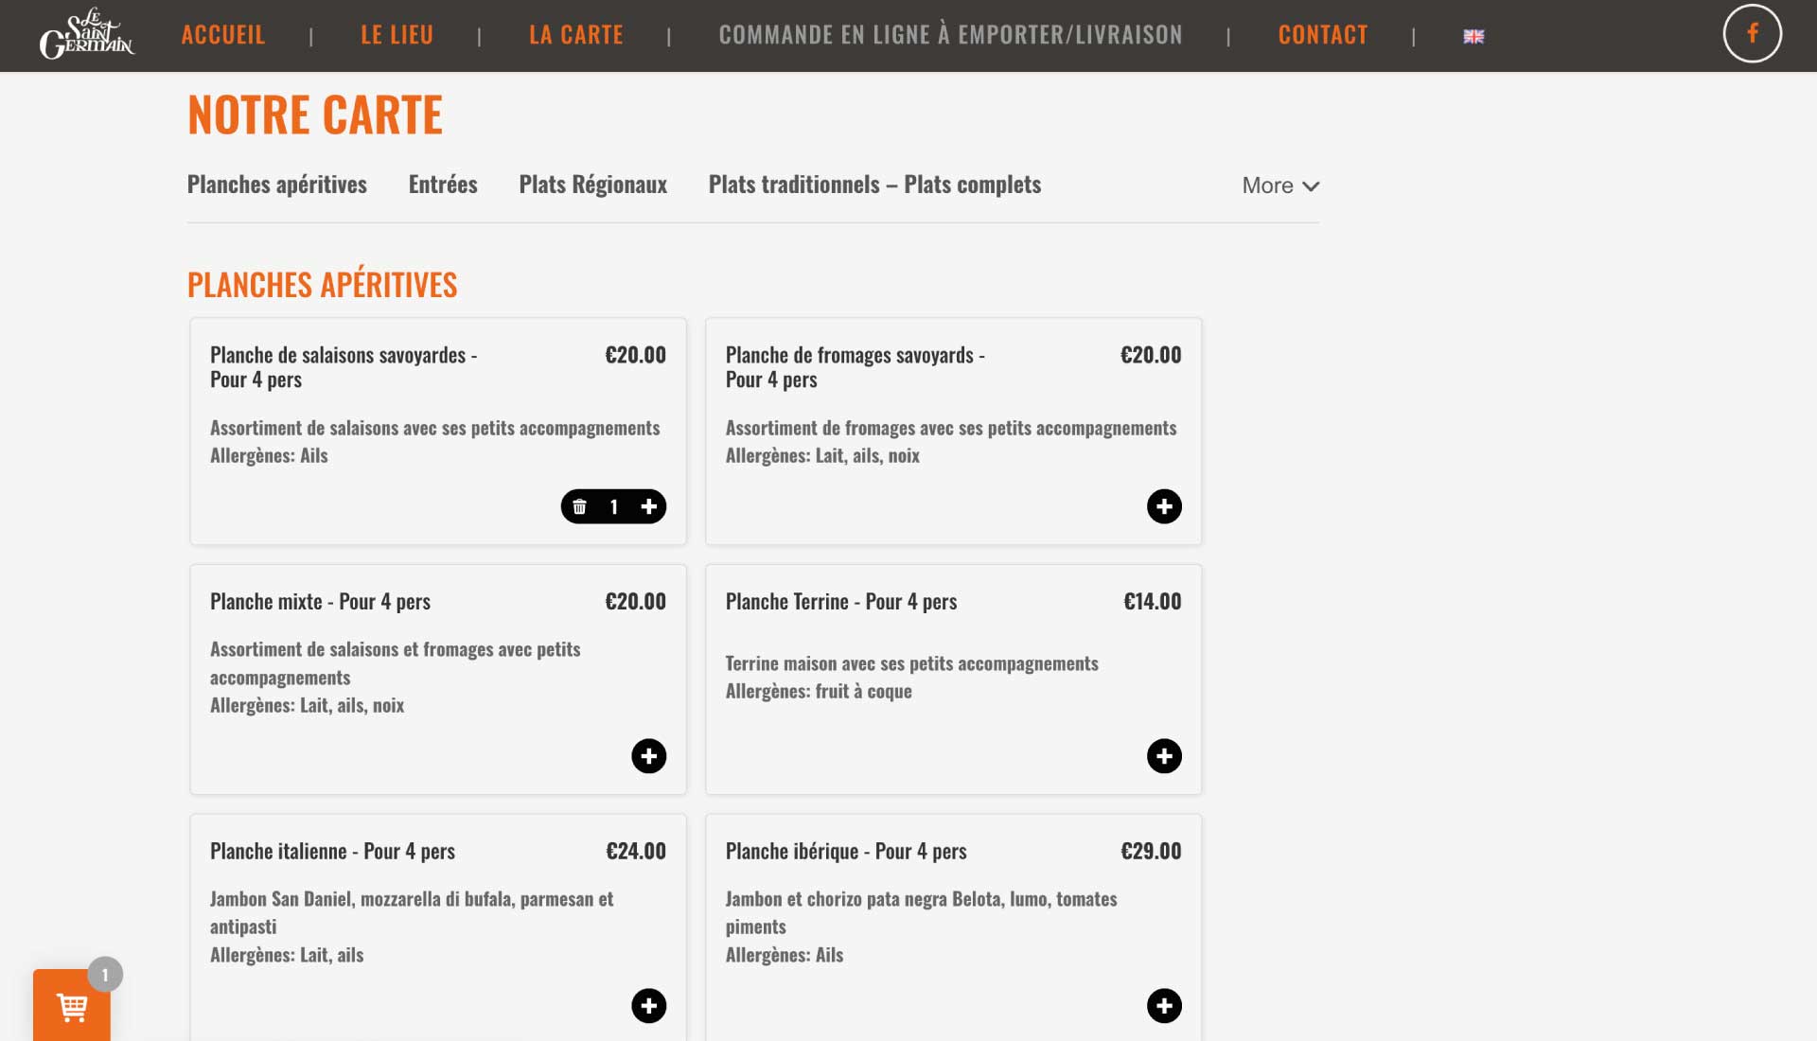
Task: Open Le Lieu page
Action: point(397,35)
